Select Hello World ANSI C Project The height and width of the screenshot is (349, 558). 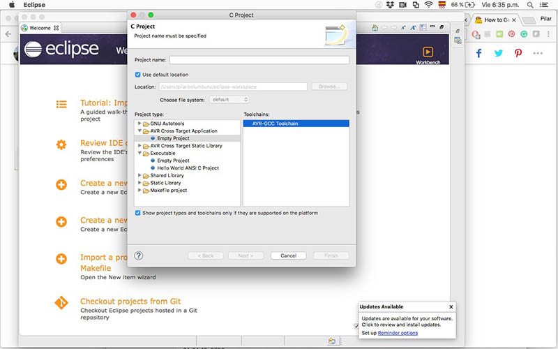[188, 168]
